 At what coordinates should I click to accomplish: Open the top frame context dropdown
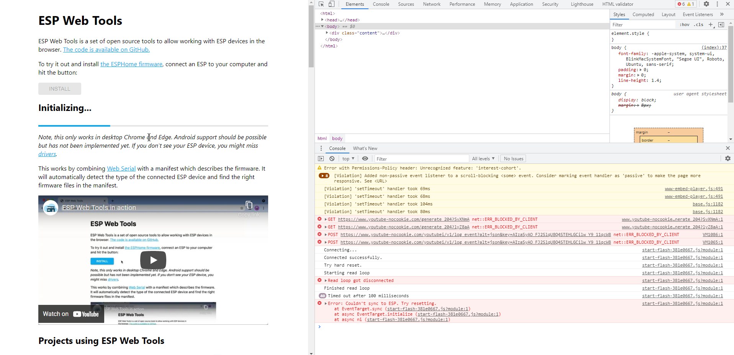click(x=347, y=158)
